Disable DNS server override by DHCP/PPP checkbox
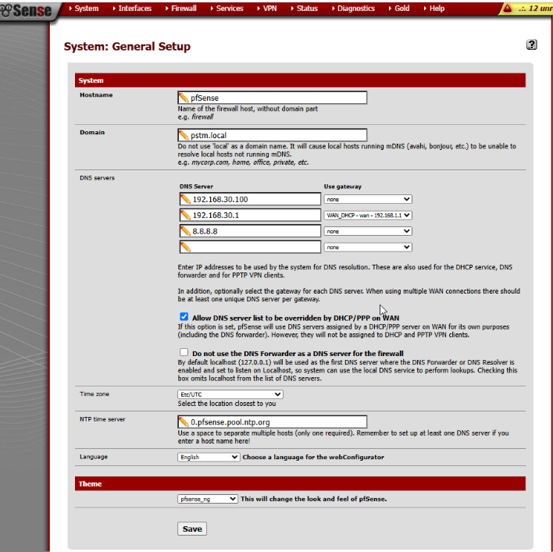The width and height of the screenshot is (553, 552). pyautogui.click(x=184, y=317)
